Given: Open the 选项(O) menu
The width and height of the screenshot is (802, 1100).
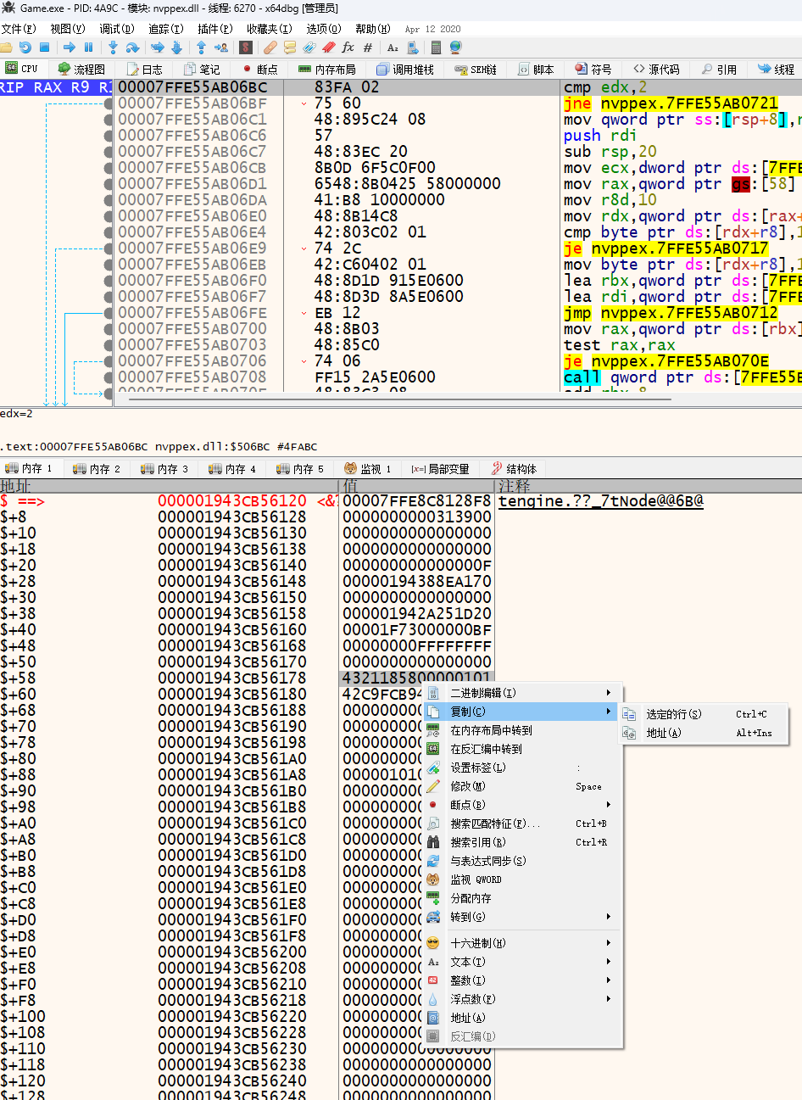Looking at the screenshot, I should coord(323,29).
